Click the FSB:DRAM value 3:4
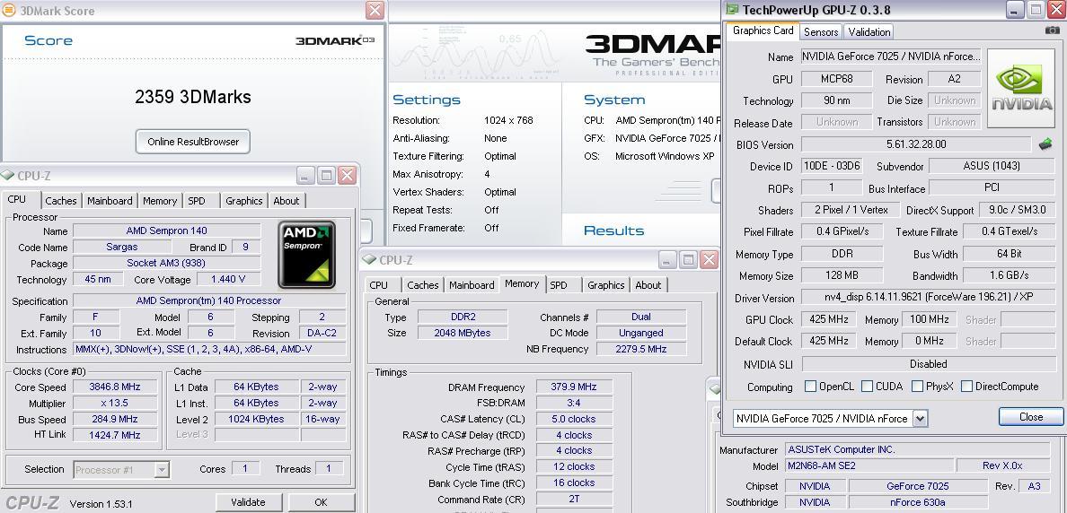The height and width of the screenshot is (513, 1067). pos(574,403)
